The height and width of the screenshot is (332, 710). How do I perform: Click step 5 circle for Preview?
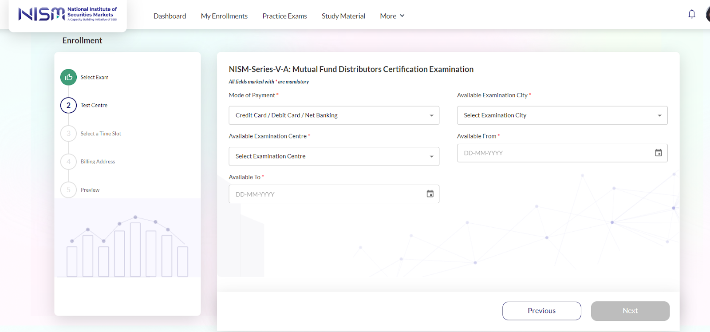pyautogui.click(x=68, y=190)
